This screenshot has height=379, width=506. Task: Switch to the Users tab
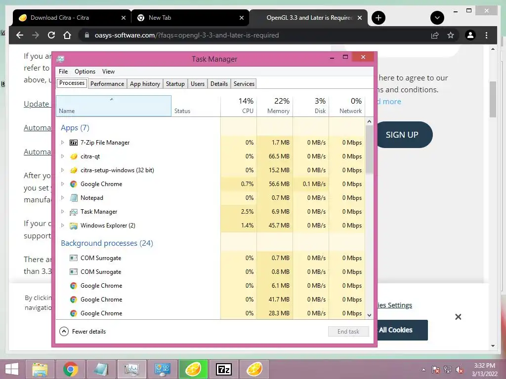tap(198, 84)
